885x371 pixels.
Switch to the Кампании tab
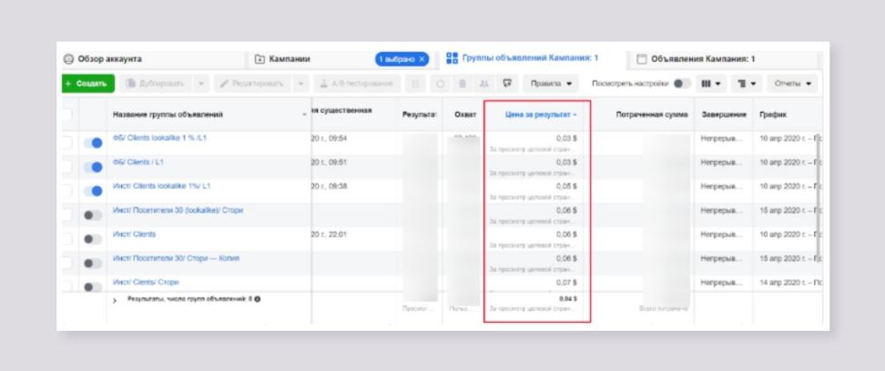point(289,59)
